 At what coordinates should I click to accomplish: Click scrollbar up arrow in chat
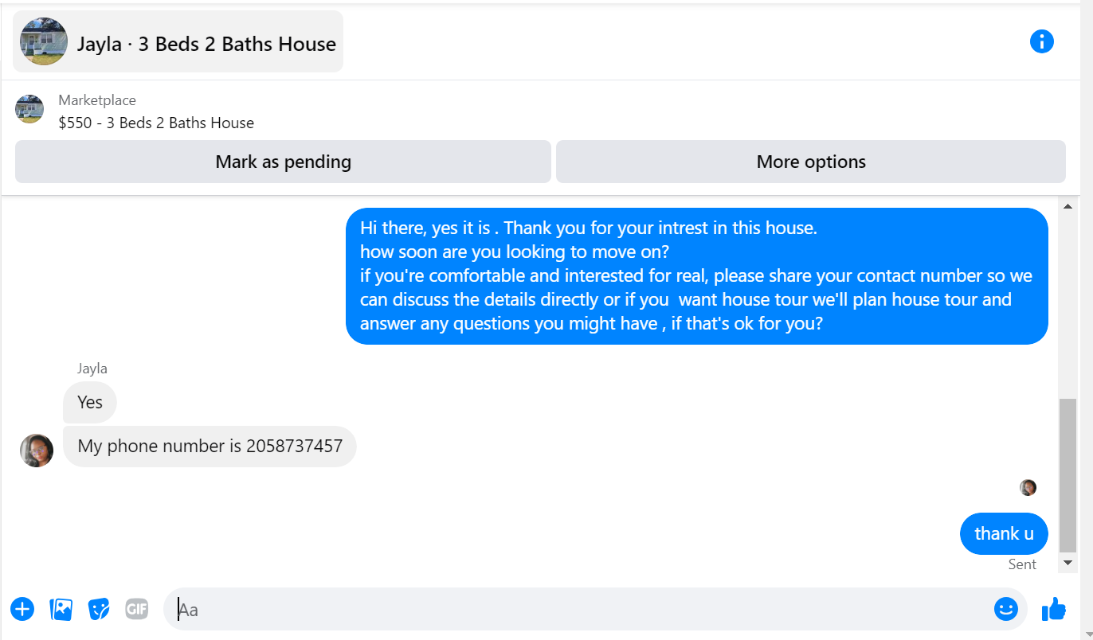(1068, 207)
